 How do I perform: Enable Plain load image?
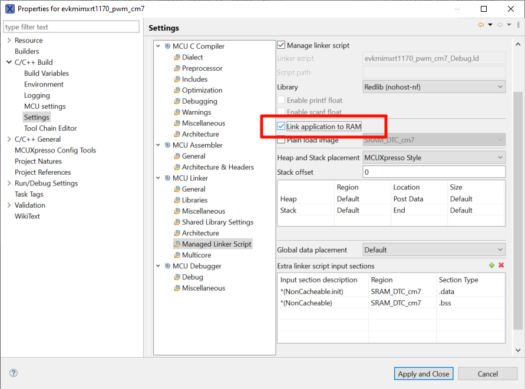pos(281,140)
